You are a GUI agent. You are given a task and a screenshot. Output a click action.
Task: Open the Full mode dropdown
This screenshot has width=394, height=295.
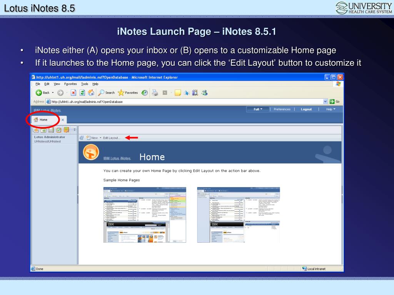click(x=258, y=109)
